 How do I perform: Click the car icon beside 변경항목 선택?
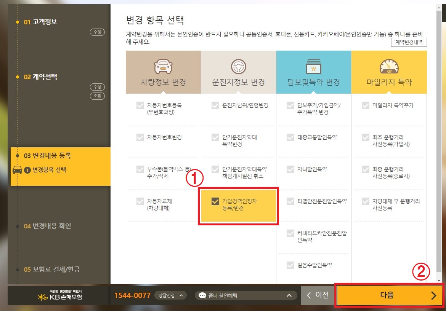pyautogui.click(x=18, y=170)
